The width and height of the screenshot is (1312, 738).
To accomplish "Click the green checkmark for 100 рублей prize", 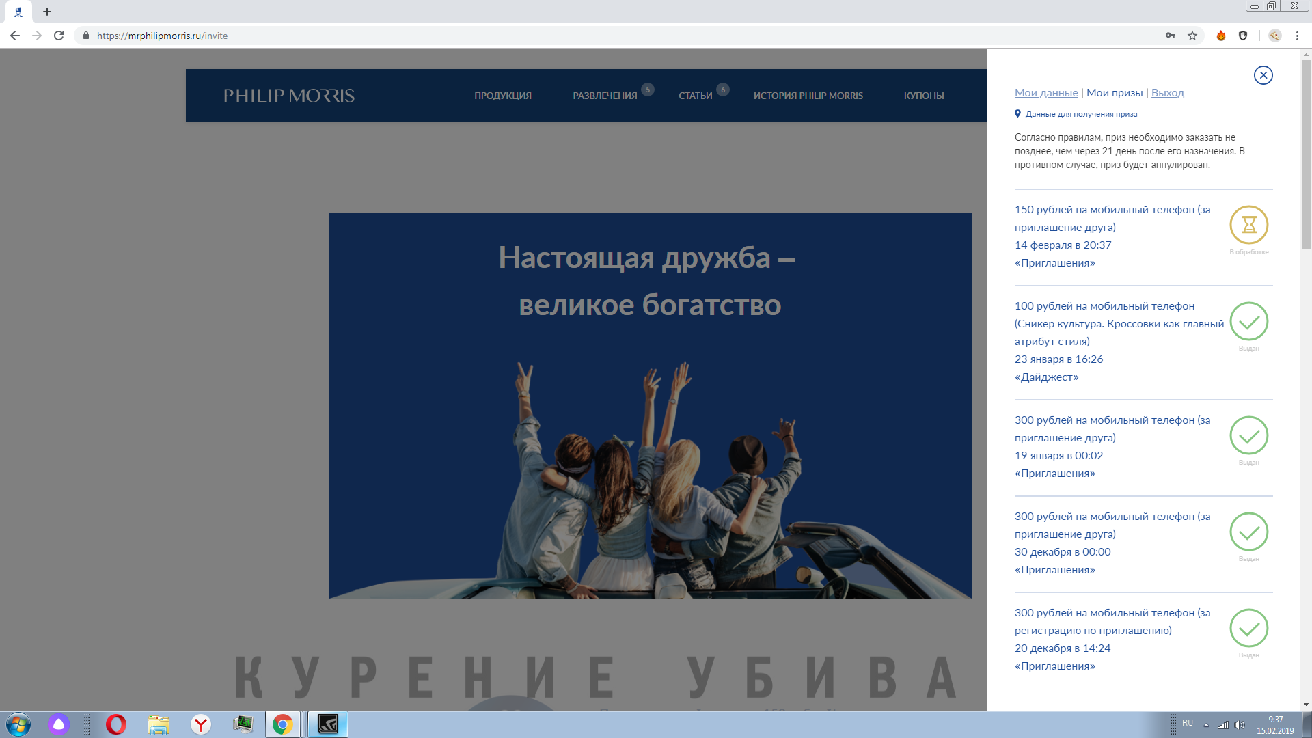I will pos(1248,321).
